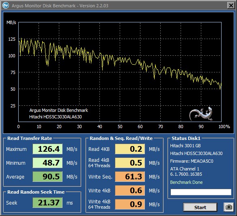Click the 'Seek' label

coord(12,203)
